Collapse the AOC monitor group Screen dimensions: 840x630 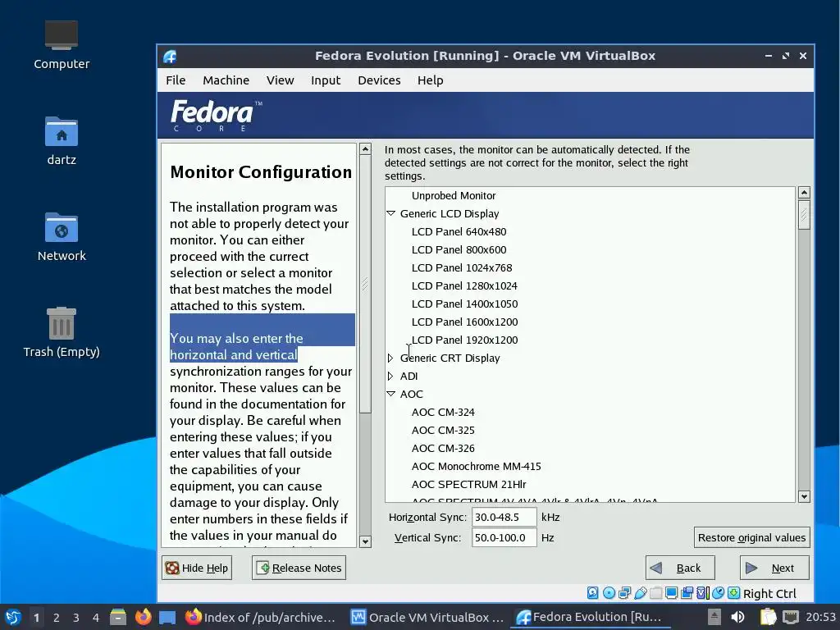coord(390,394)
